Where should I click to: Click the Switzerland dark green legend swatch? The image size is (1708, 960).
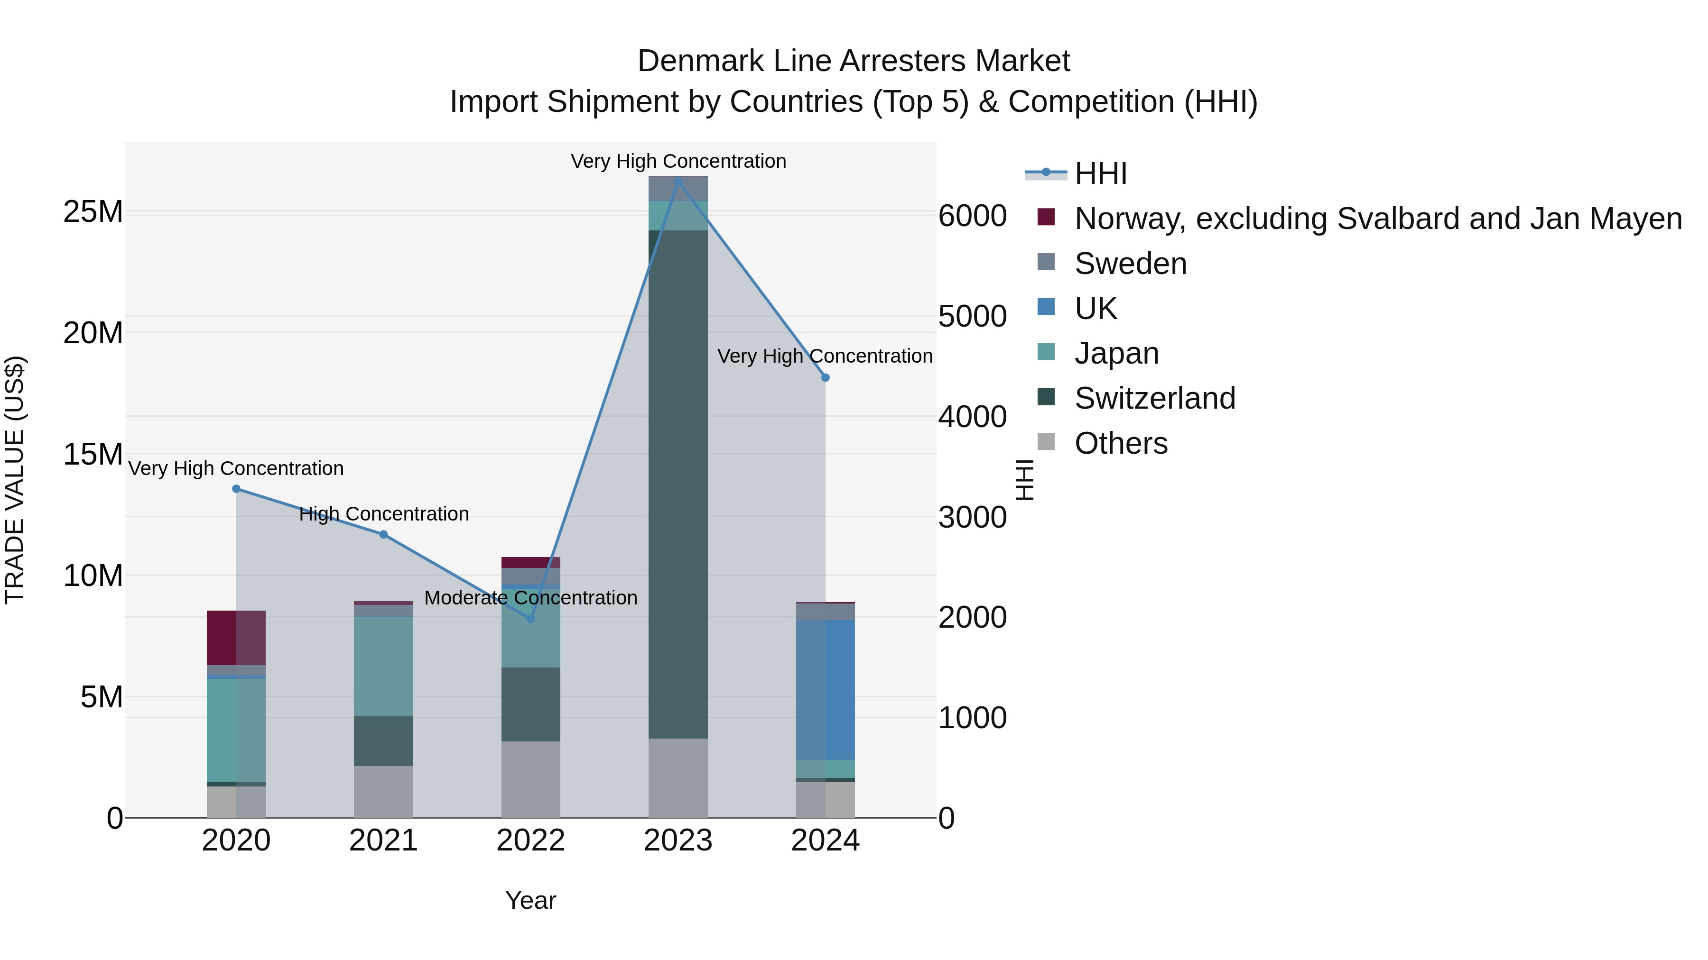pyautogui.click(x=1046, y=396)
